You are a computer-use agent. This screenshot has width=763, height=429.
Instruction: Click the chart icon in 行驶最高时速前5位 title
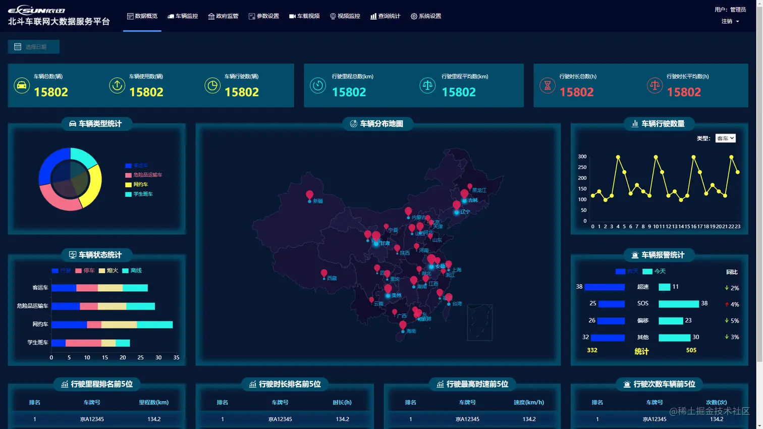(x=441, y=384)
